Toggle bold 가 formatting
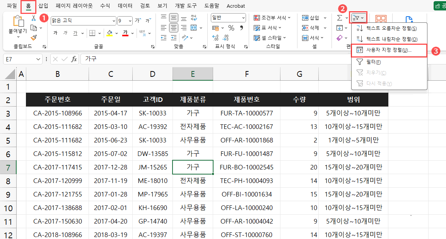This screenshot has width=446, height=239. coord(55,33)
